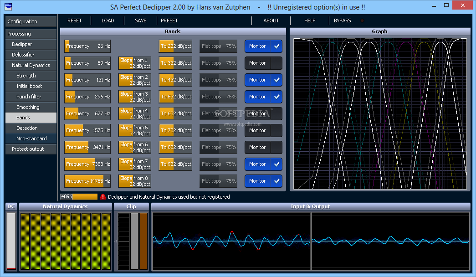Toggle Monitor for the 131 Hz band

(263, 80)
